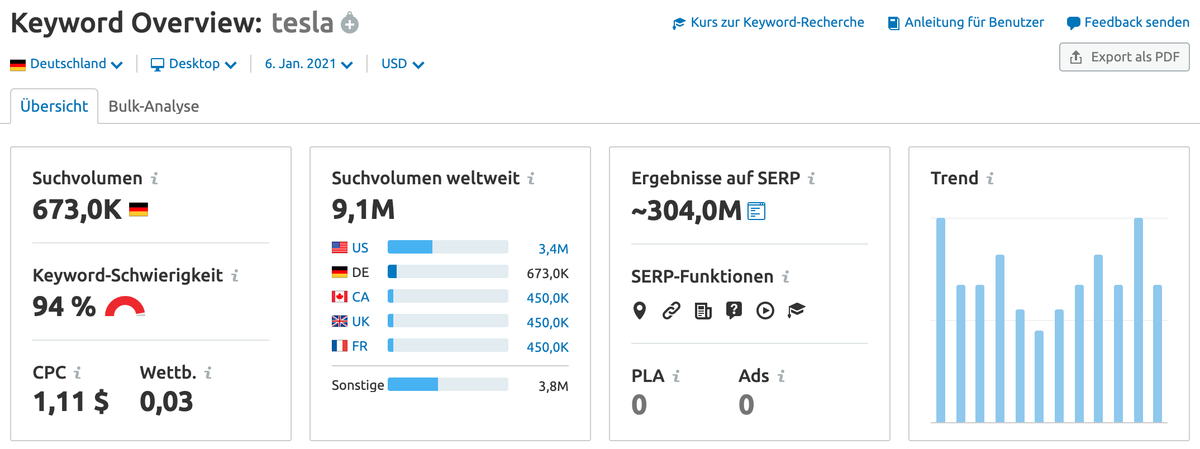This screenshot has width=1200, height=449.
Task: Click the Sonstige 3,8M value
Action: [x=553, y=386]
